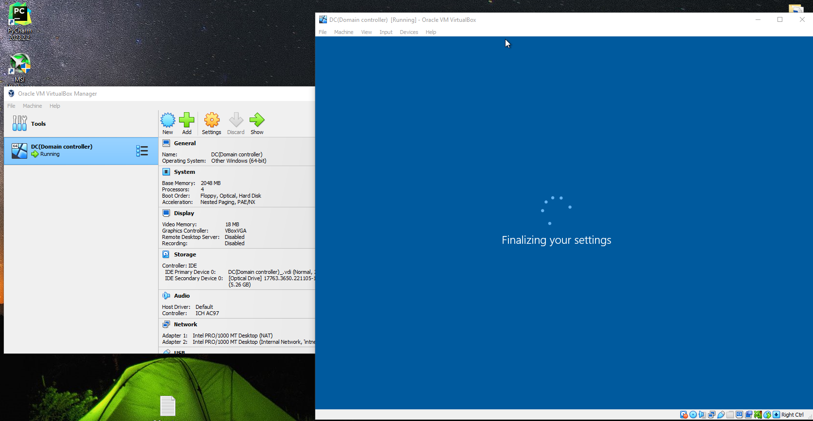Click the text document icon on desktop
The width and height of the screenshot is (813, 421).
pyautogui.click(x=168, y=406)
